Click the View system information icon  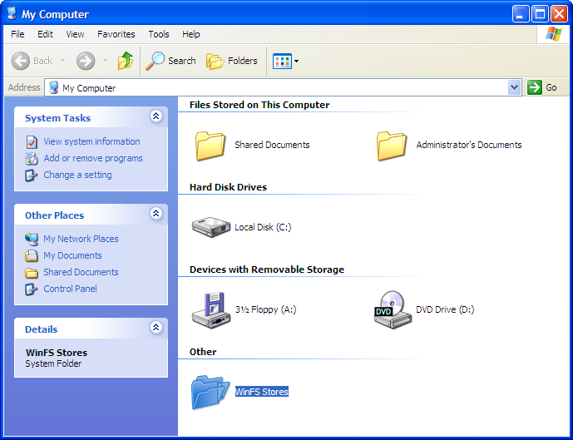(32, 141)
